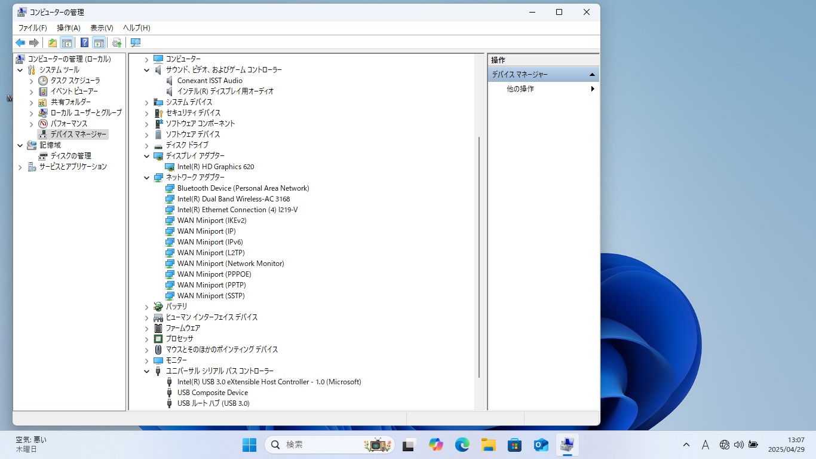Open the 表示(V) menu
The width and height of the screenshot is (816, 459).
click(102, 28)
